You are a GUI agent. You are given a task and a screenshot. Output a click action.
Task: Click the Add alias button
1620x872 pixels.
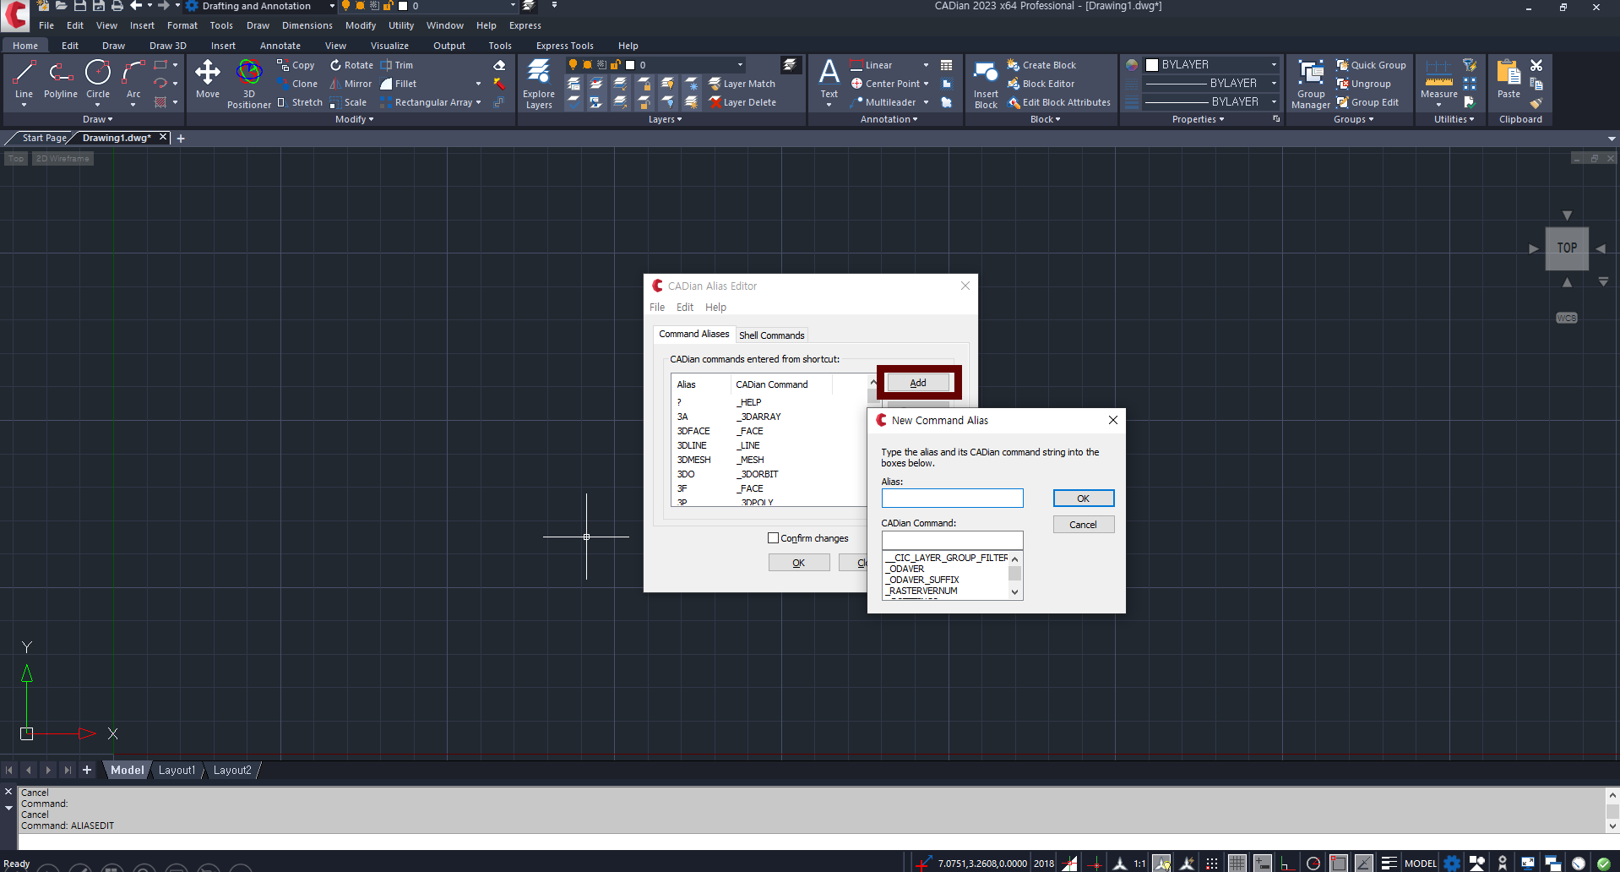pos(918,383)
